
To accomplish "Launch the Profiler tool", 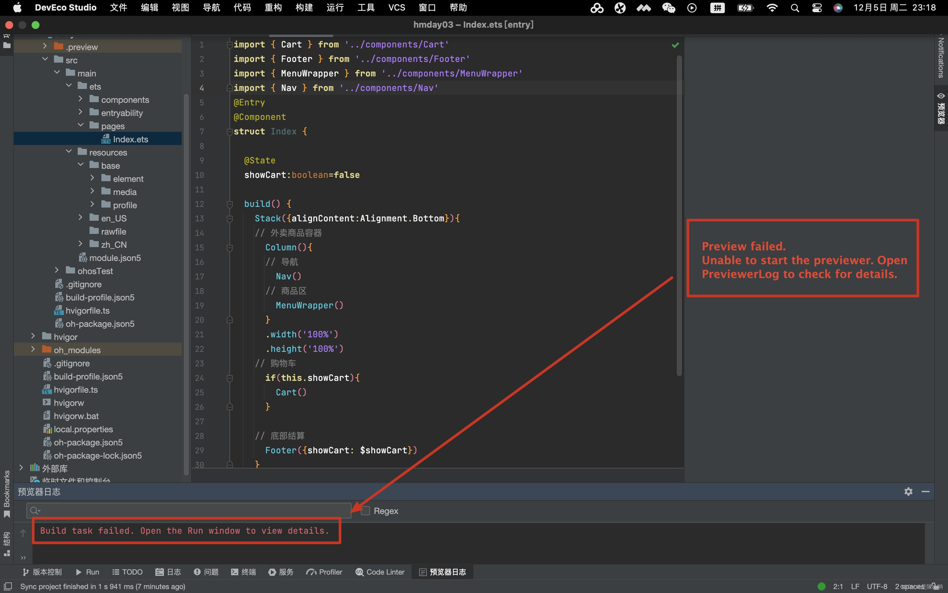I will point(324,572).
